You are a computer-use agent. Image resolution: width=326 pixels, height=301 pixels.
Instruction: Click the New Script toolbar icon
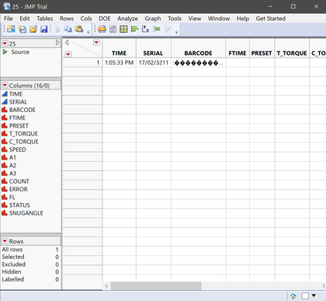coord(23,29)
